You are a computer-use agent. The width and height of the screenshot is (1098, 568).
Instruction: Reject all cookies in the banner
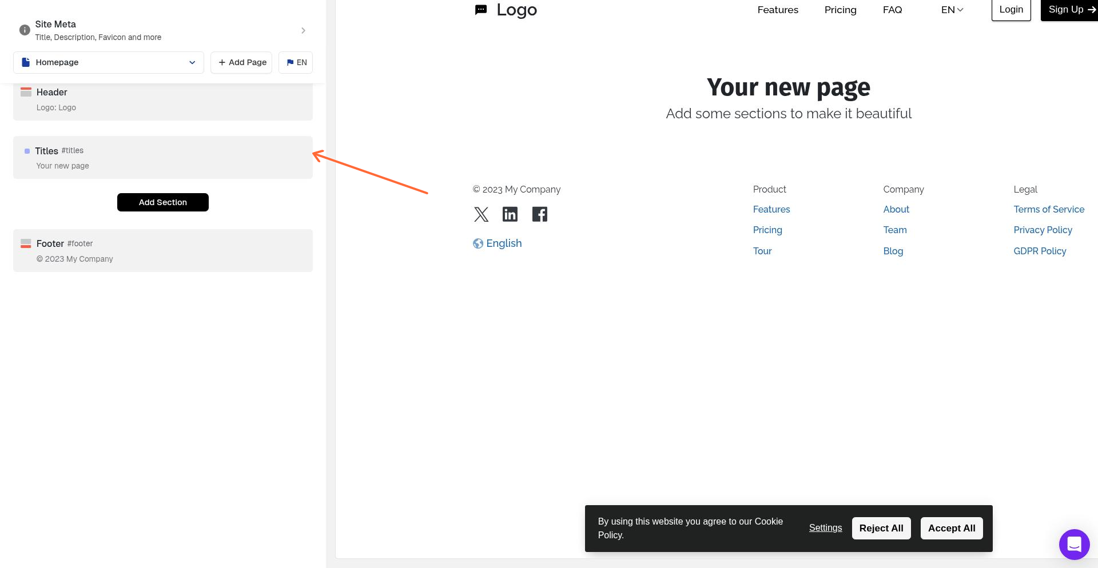pos(881,528)
